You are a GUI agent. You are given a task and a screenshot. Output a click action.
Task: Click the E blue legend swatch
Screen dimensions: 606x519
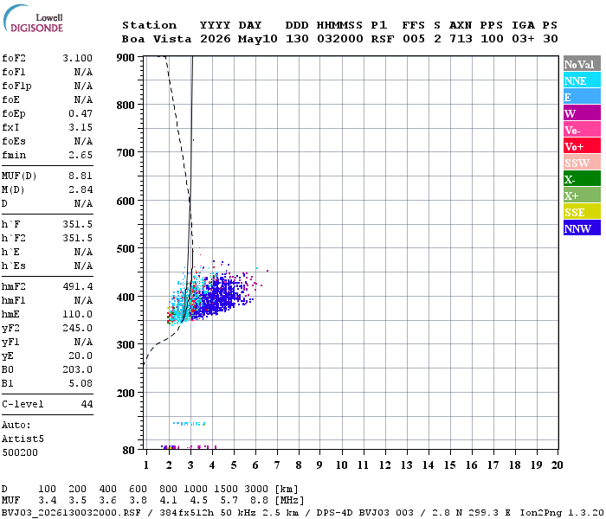coord(582,97)
